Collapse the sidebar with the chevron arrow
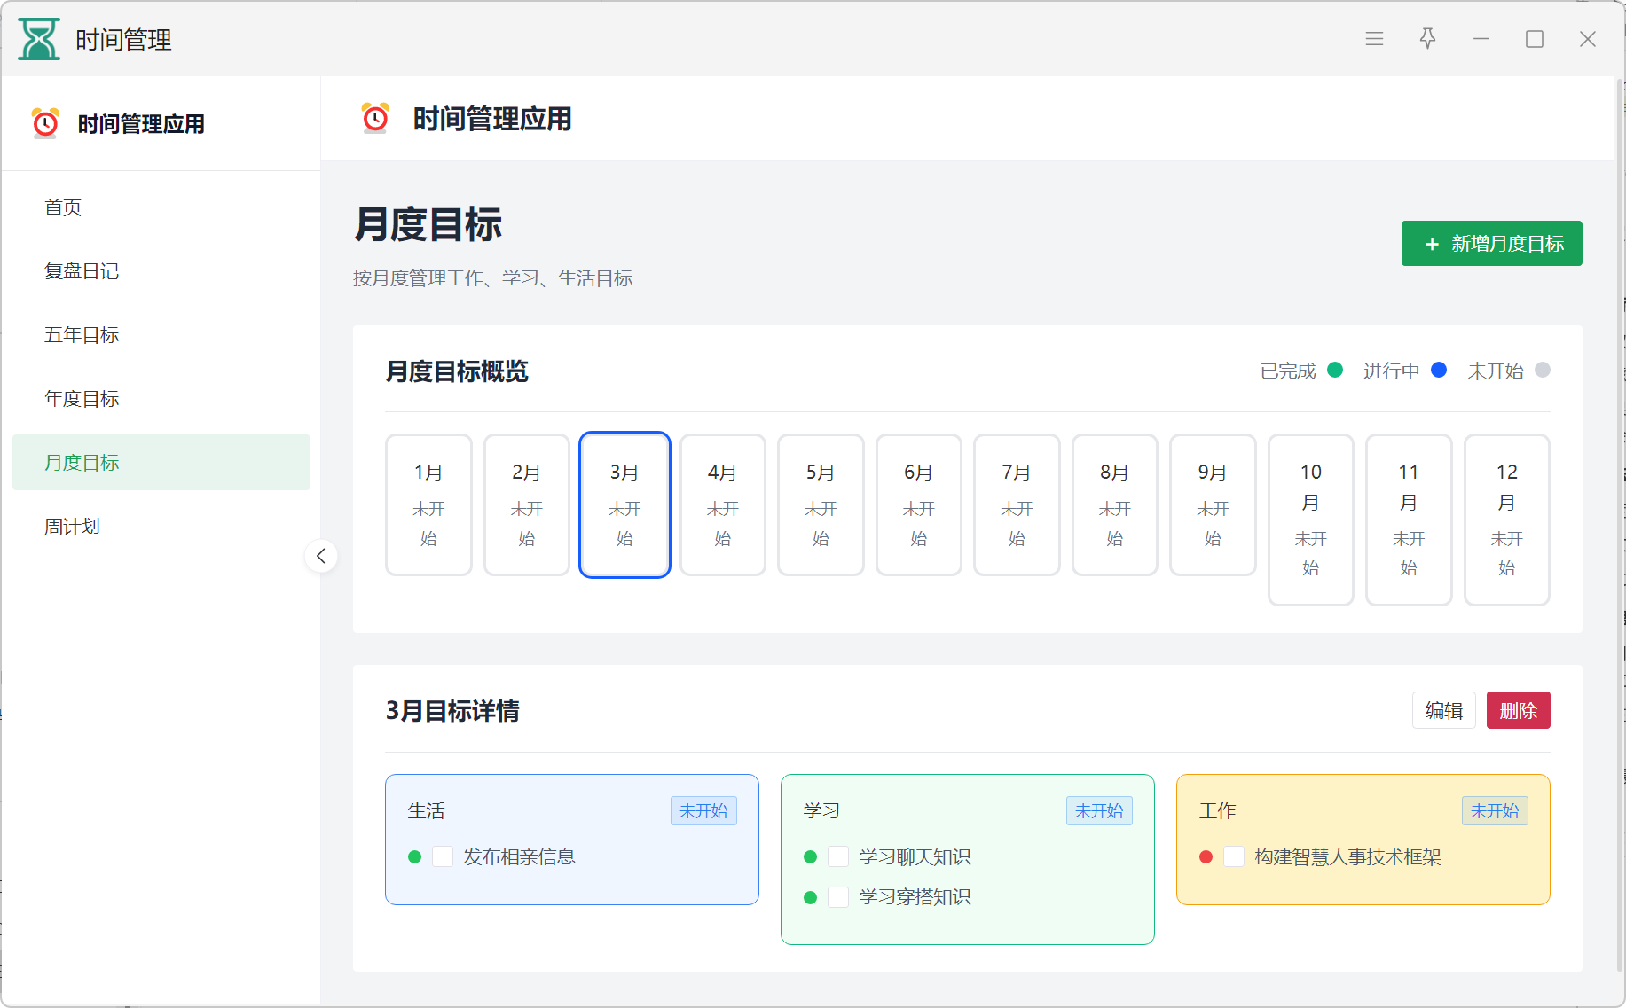Image resolution: width=1626 pixels, height=1008 pixels. [x=321, y=556]
